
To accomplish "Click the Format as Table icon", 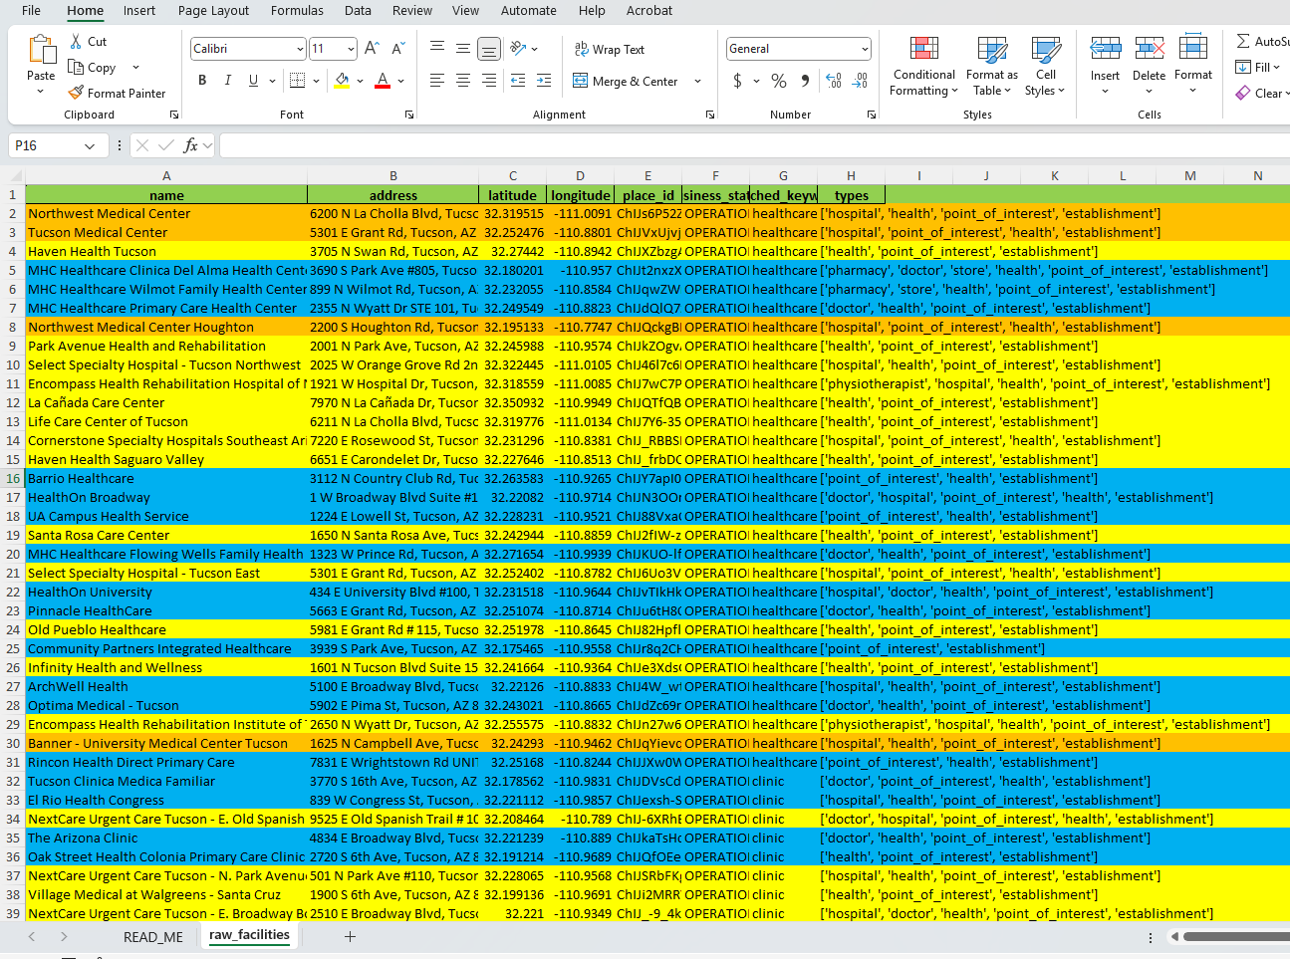I will pyautogui.click(x=992, y=49).
